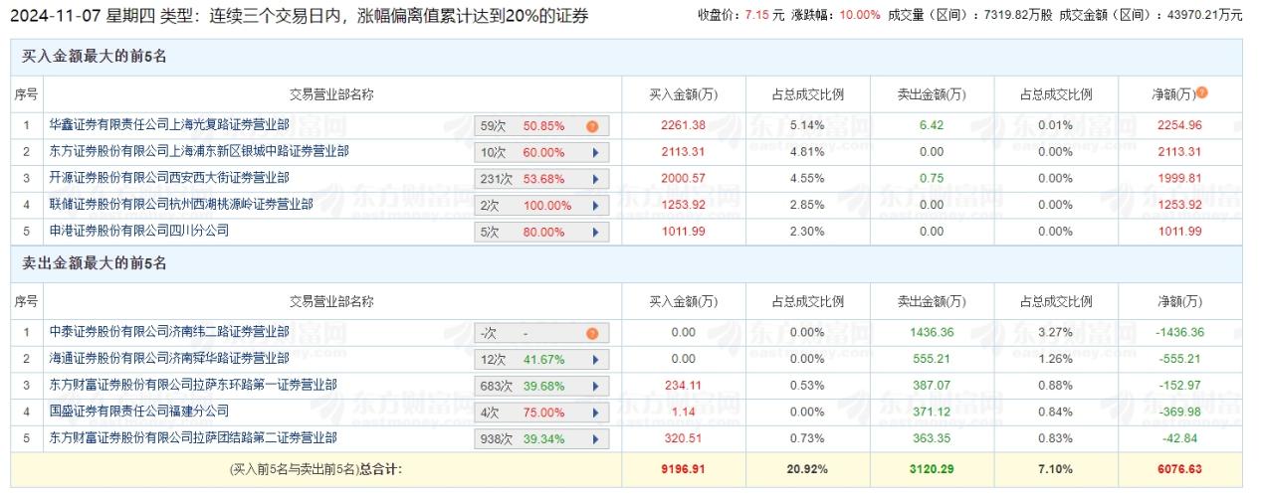1261x498 pixels.
Task: Click blue arrow icon in 国盛证券 row
Action: [x=595, y=412]
